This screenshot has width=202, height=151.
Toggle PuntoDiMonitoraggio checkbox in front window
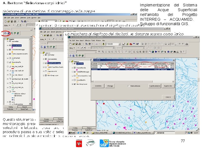pyautogui.click(x=75, y=72)
